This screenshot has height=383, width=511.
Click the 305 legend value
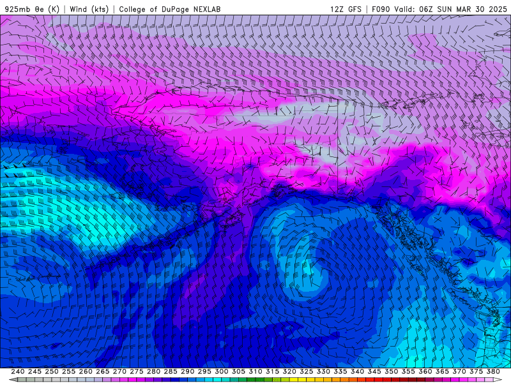(238, 372)
